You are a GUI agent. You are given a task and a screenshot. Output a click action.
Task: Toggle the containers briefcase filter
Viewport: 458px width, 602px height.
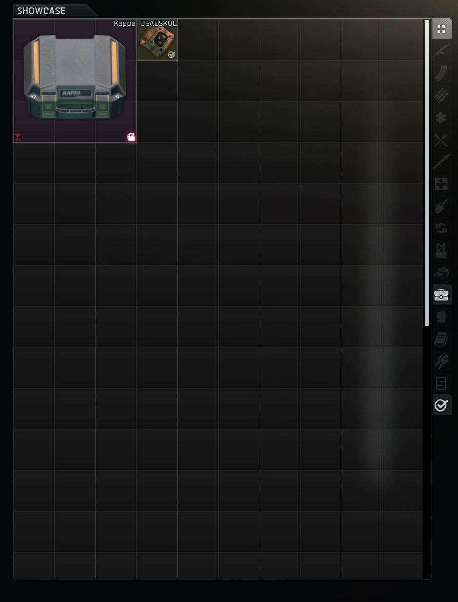coord(441,294)
